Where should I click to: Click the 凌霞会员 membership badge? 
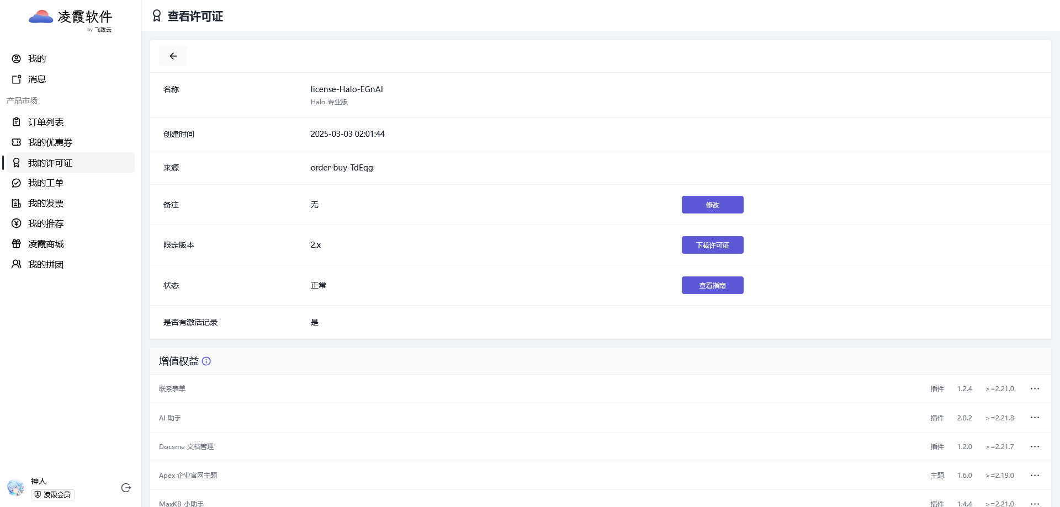tap(53, 495)
